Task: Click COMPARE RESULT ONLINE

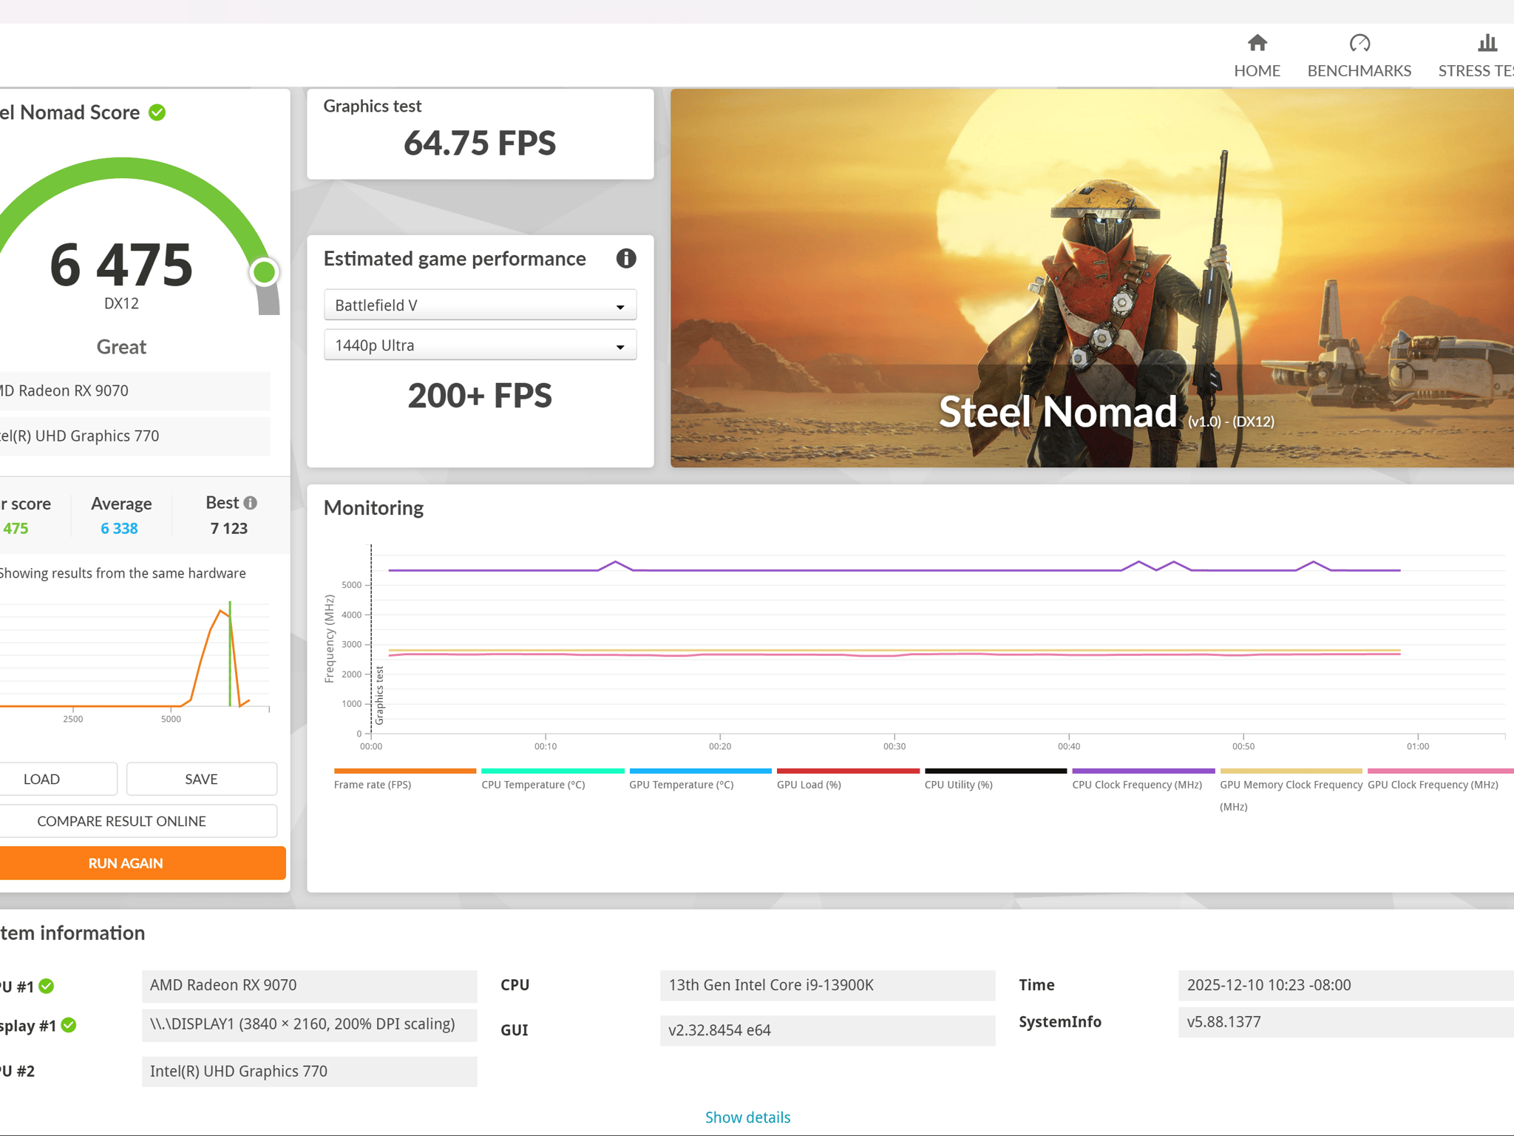Action: (x=120, y=821)
